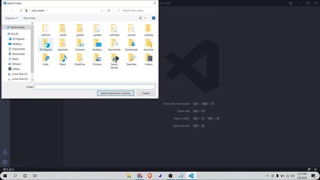Image resolution: width=320 pixels, height=180 pixels.
Task: Click Select Repository Location button
Action: [x=115, y=93]
